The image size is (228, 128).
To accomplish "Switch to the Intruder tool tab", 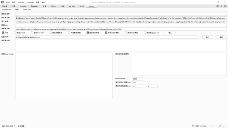I will (23, 6).
